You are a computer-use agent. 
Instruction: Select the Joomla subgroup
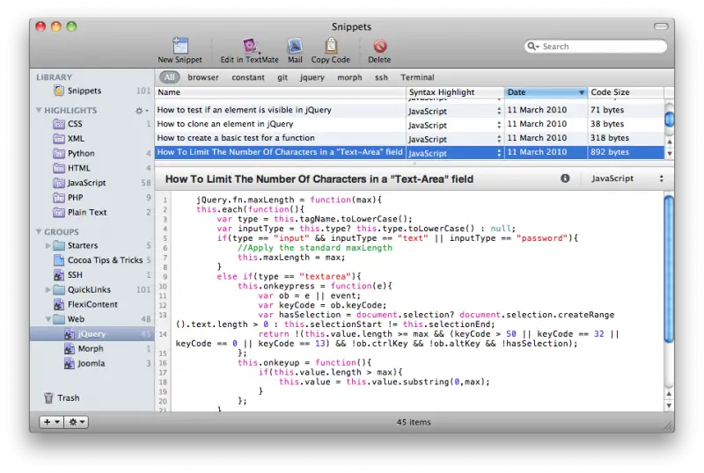click(93, 363)
